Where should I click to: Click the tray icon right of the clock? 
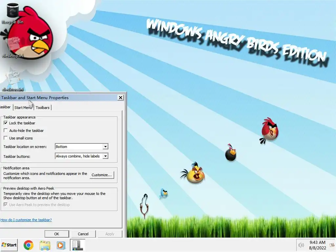coord(332,245)
